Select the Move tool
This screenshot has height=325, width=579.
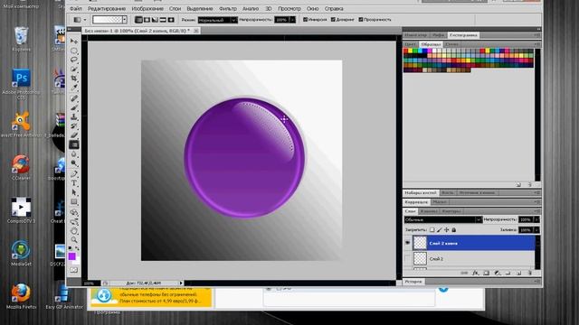point(74,41)
